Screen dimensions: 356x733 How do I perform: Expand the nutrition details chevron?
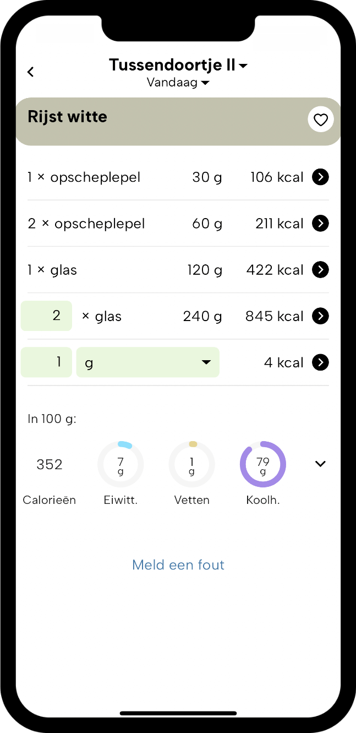click(320, 464)
